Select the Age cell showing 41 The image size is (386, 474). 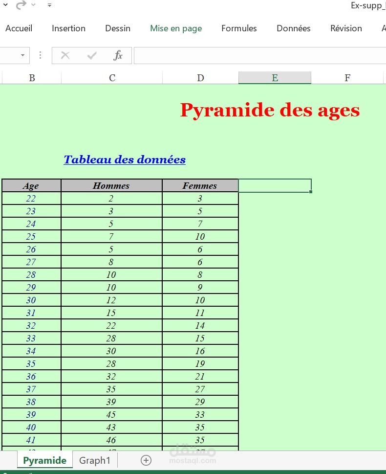pyautogui.click(x=31, y=440)
